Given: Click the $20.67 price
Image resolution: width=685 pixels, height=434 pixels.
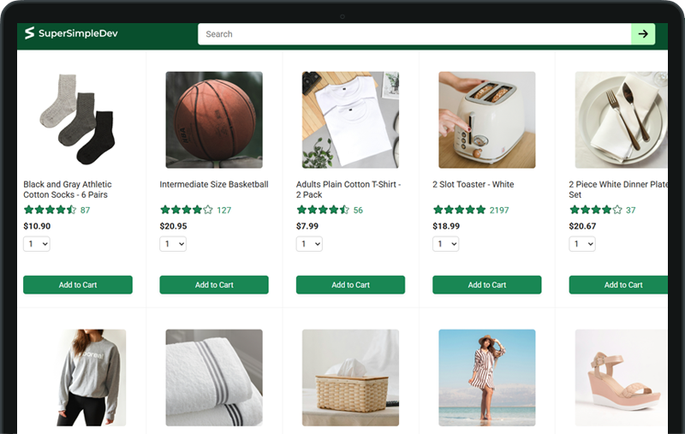Looking at the screenshot, I should coord(582,226).
